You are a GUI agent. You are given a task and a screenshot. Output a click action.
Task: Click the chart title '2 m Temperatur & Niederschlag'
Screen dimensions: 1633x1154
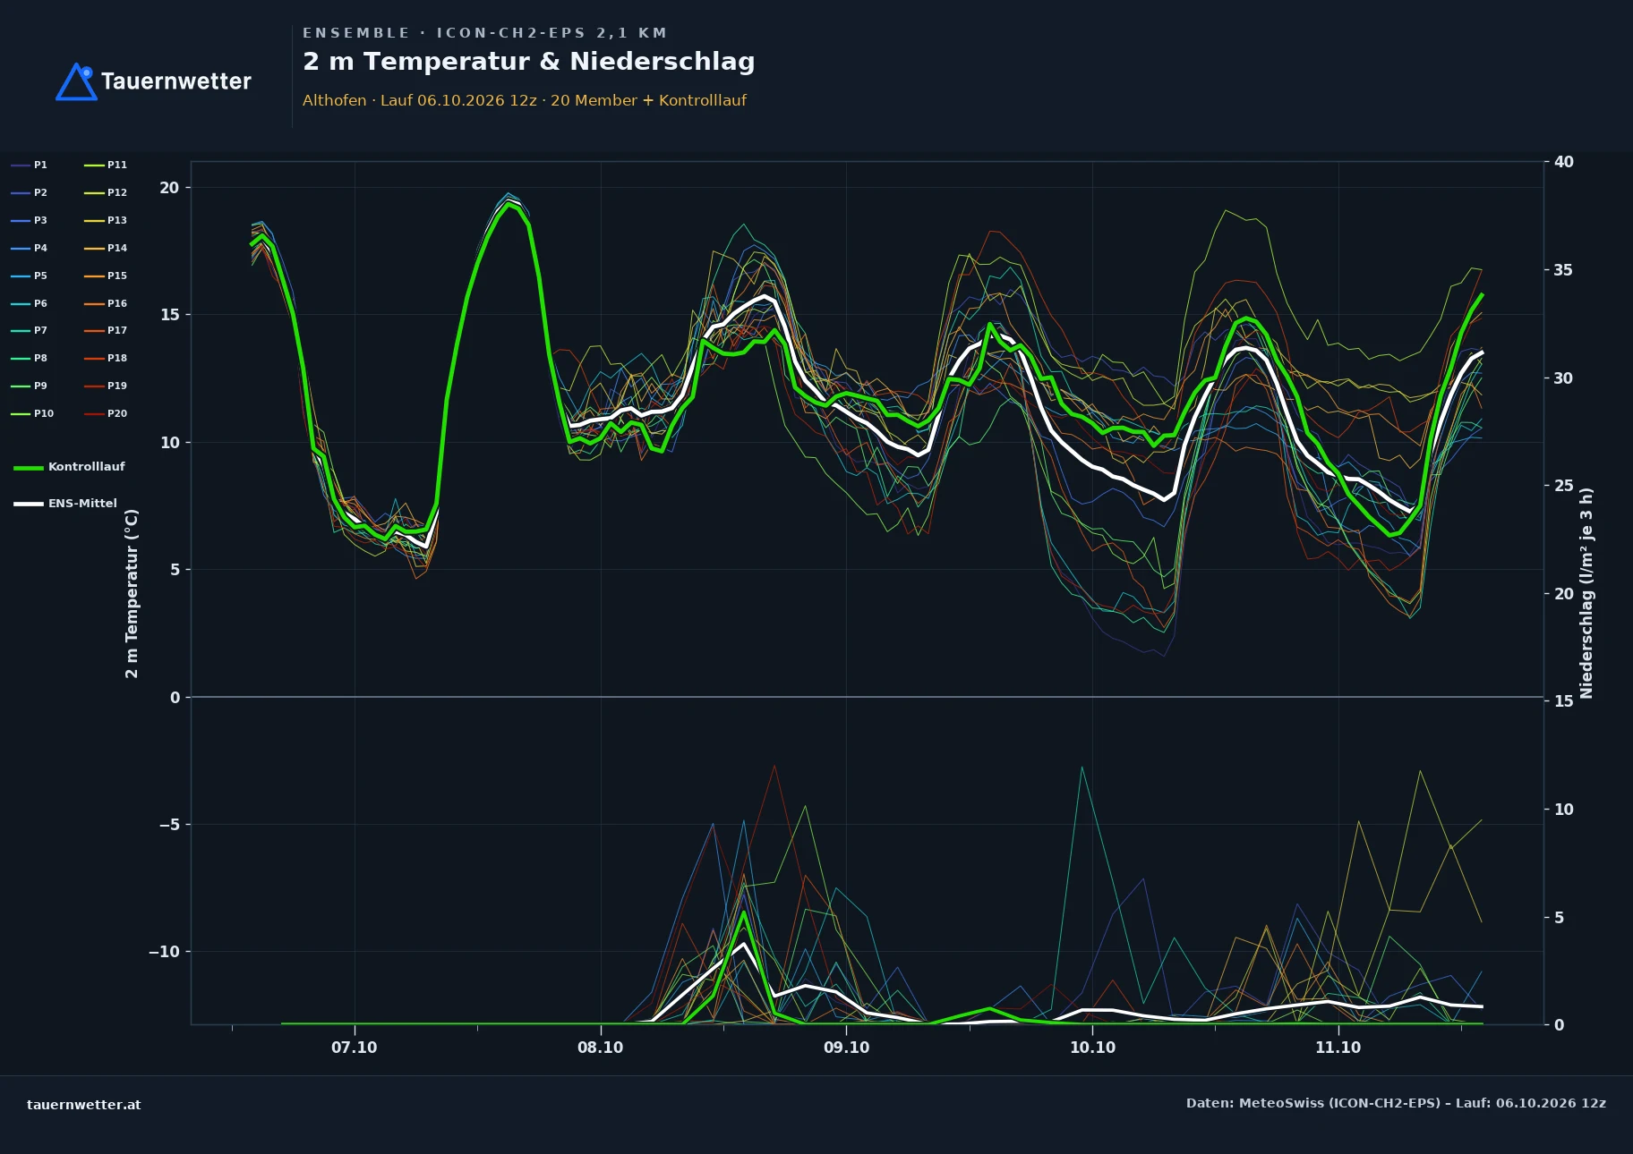point(529,61)
